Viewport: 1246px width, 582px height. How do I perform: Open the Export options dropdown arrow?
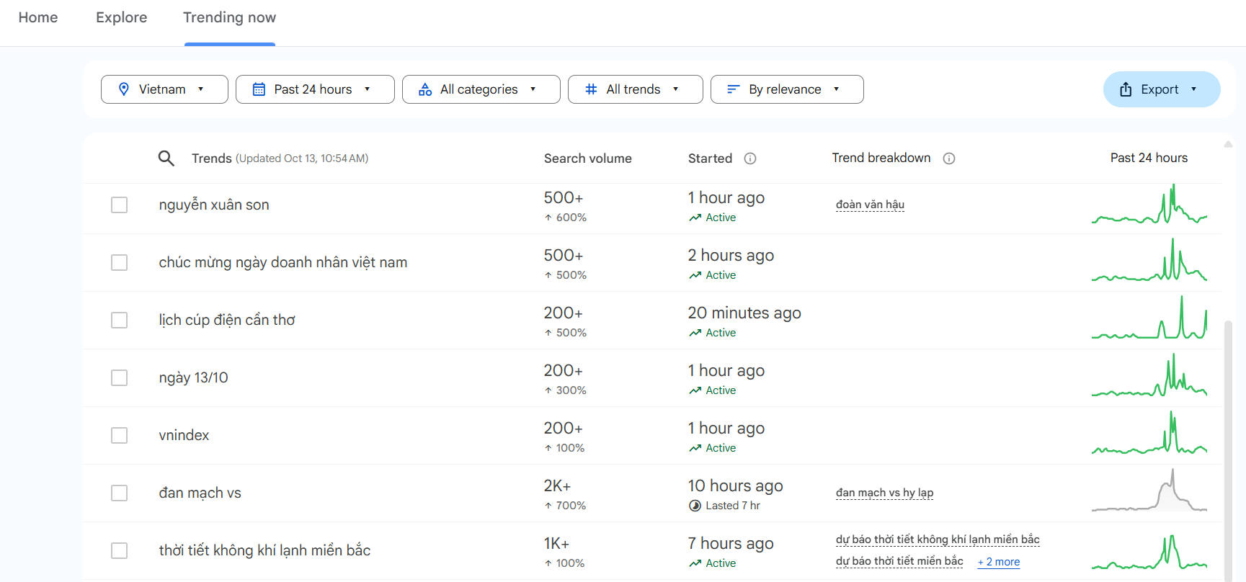click(x=1194, y=89)
